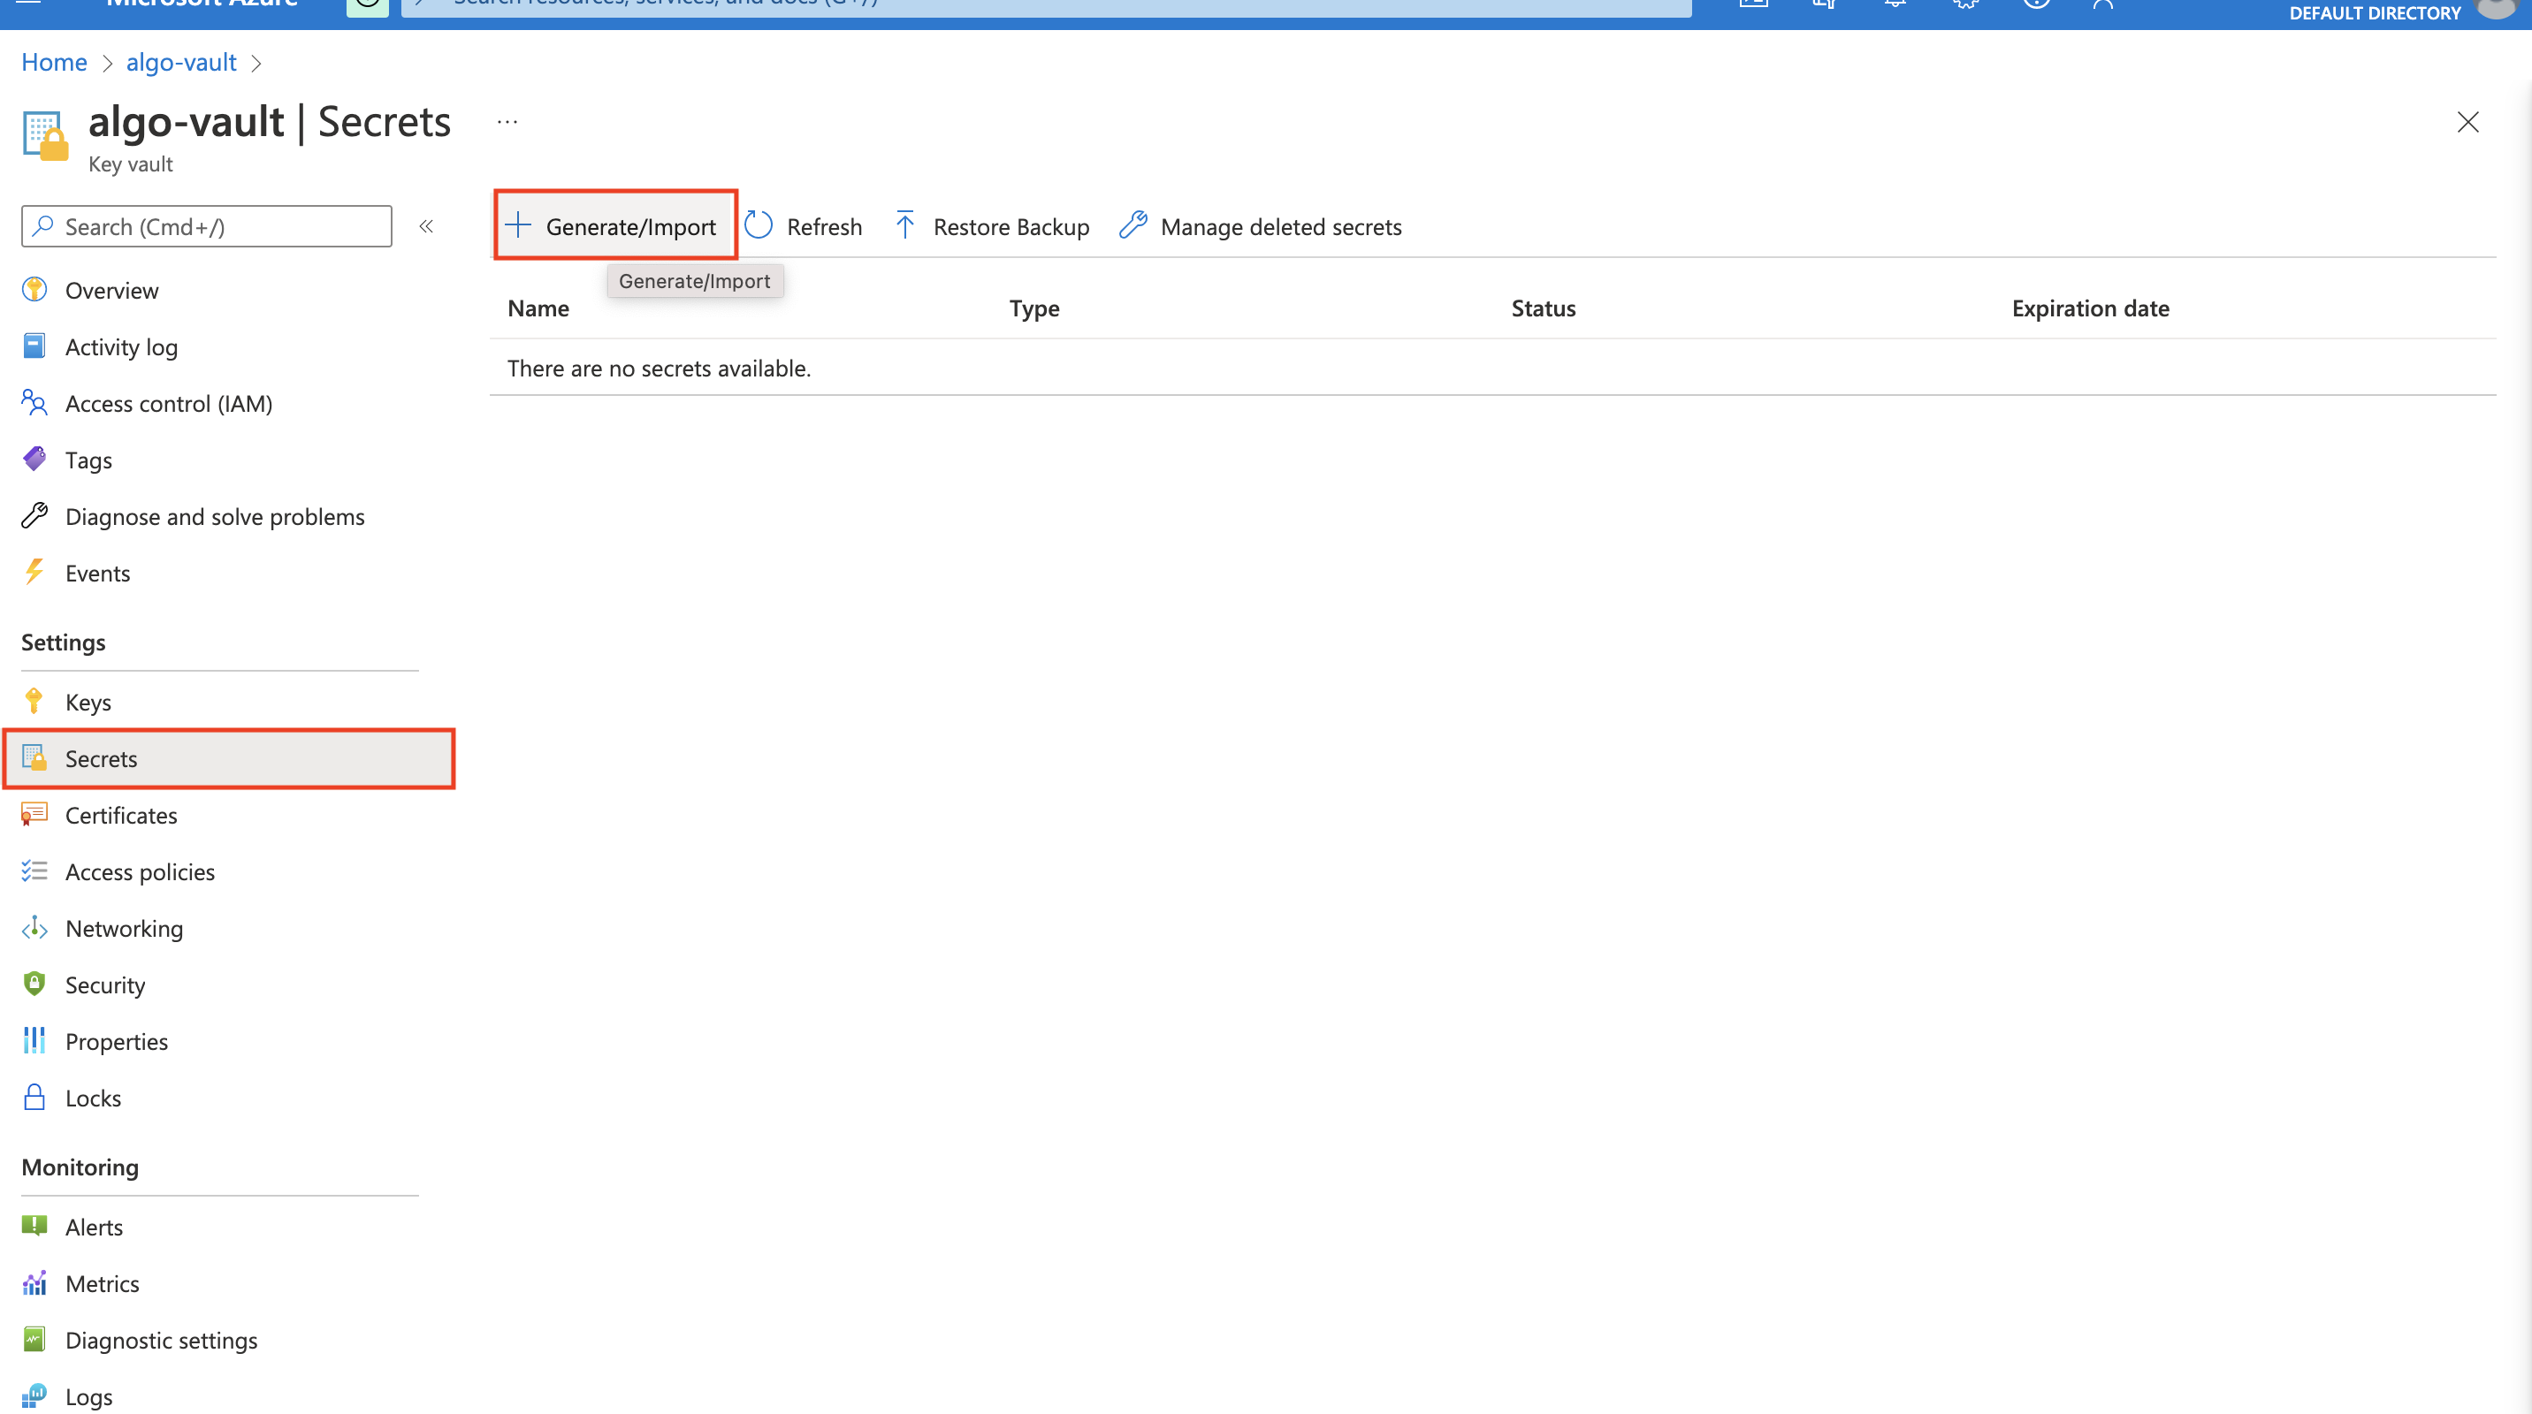
Task: Click the Locks padlock icon
Action: click(x=34, y=1097)
